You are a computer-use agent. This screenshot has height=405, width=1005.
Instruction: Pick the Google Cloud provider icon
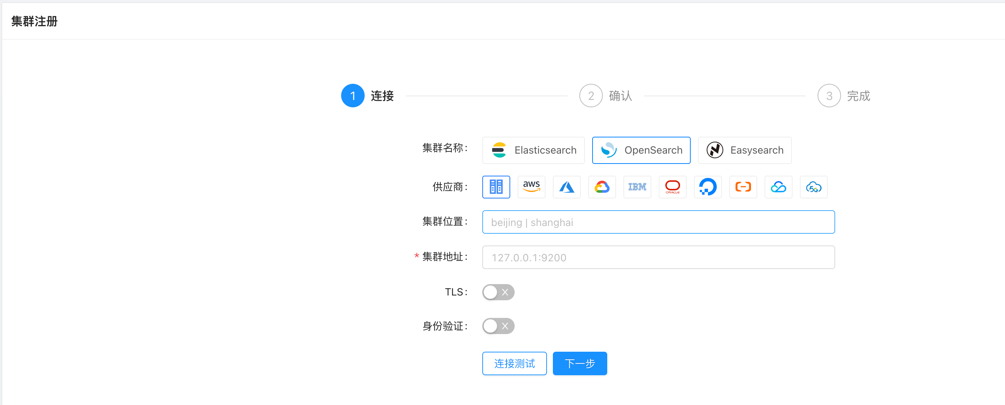[602, 187]
